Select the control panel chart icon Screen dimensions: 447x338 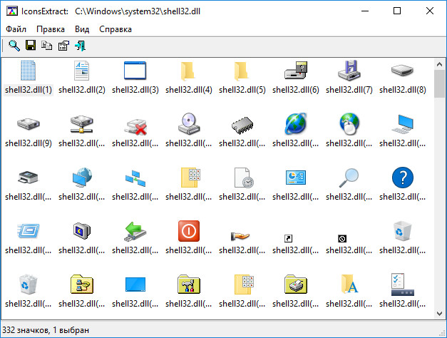(296, 178)
